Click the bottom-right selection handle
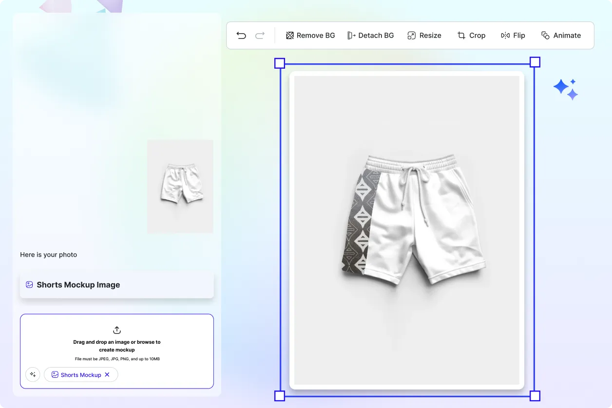Viewport: 612px width, 408px height. (535, 396)
